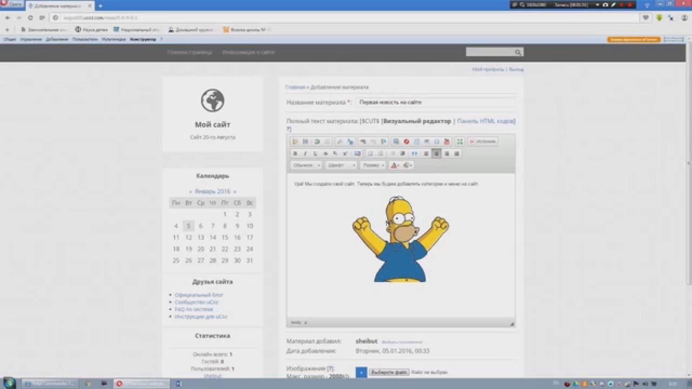
Task: Select Визуальный редактор mode
Action: pyautogui.click(x=417, y=122)
